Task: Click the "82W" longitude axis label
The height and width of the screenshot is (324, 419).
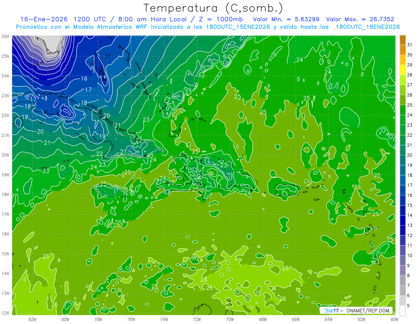Action: (x=32, y=319)
